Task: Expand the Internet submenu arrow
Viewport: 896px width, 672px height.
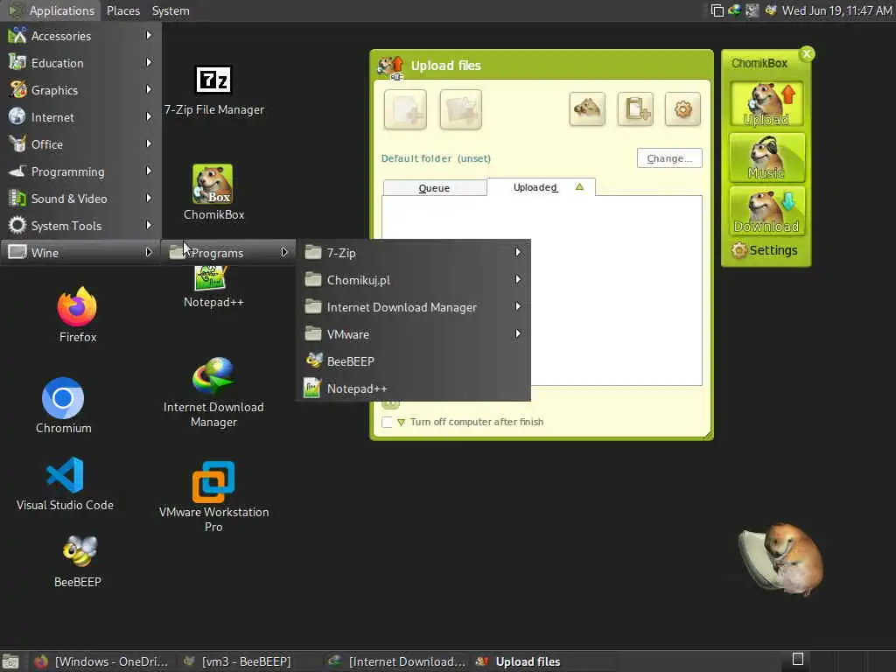Action: pyautogui.click(x=149, y=116)
